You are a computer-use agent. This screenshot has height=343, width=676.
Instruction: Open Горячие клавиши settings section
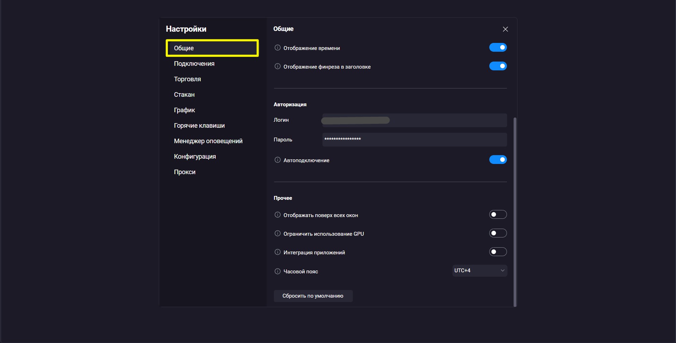coord(199,126)
